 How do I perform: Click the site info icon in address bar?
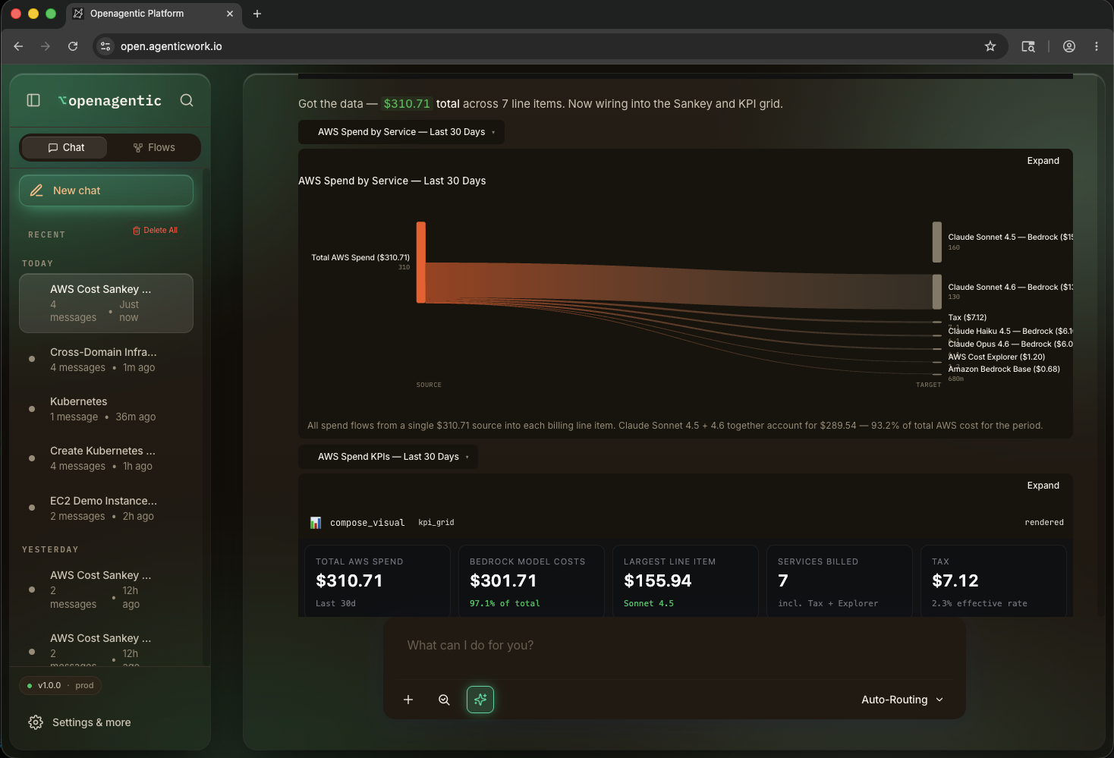tap(105, 46)
